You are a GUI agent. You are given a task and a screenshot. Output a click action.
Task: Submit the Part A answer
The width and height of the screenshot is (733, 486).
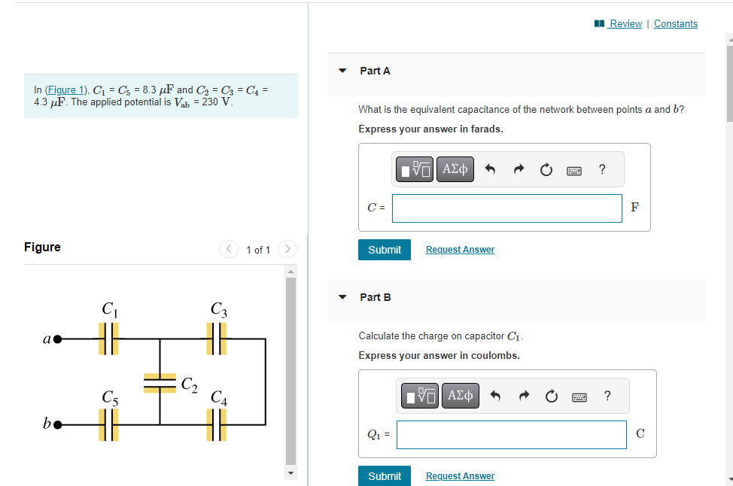[x=384, y=249]
